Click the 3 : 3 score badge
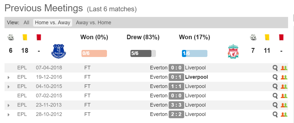The height and width of the screenshot is (123, 294). [x=176, y=105]
